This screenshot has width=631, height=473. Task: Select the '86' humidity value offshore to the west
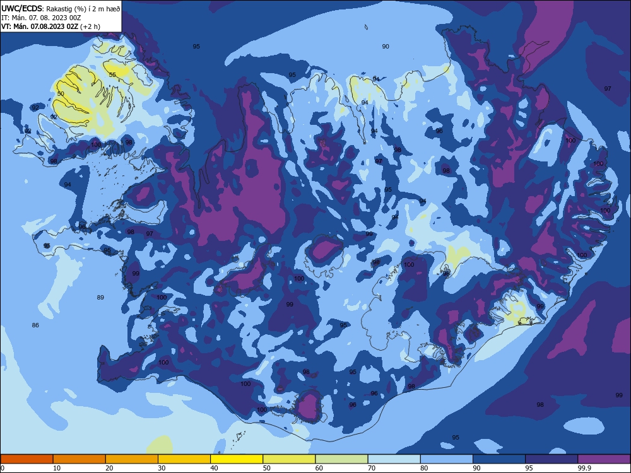(35, 325)
